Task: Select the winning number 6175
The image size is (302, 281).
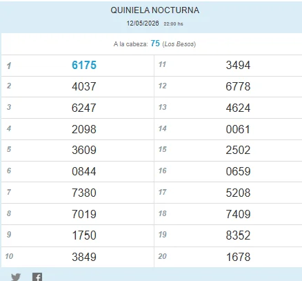Action: [x=84, y=65]
